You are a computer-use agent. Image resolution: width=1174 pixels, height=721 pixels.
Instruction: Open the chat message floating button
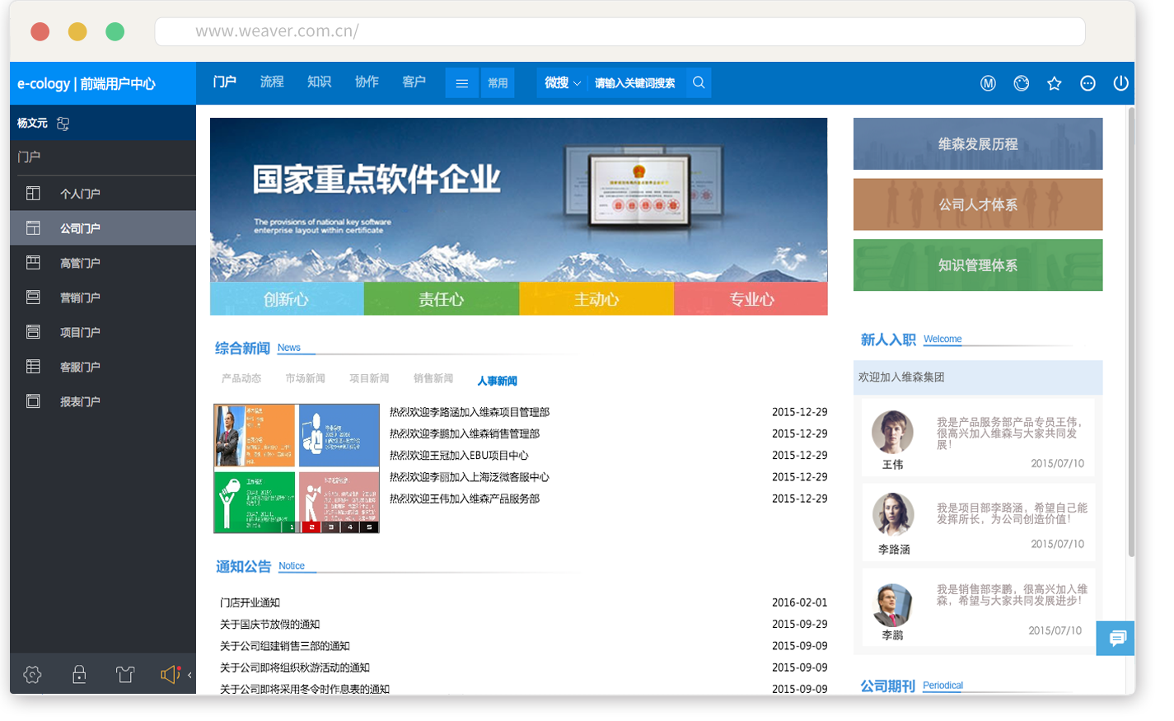pos(1116,639)
